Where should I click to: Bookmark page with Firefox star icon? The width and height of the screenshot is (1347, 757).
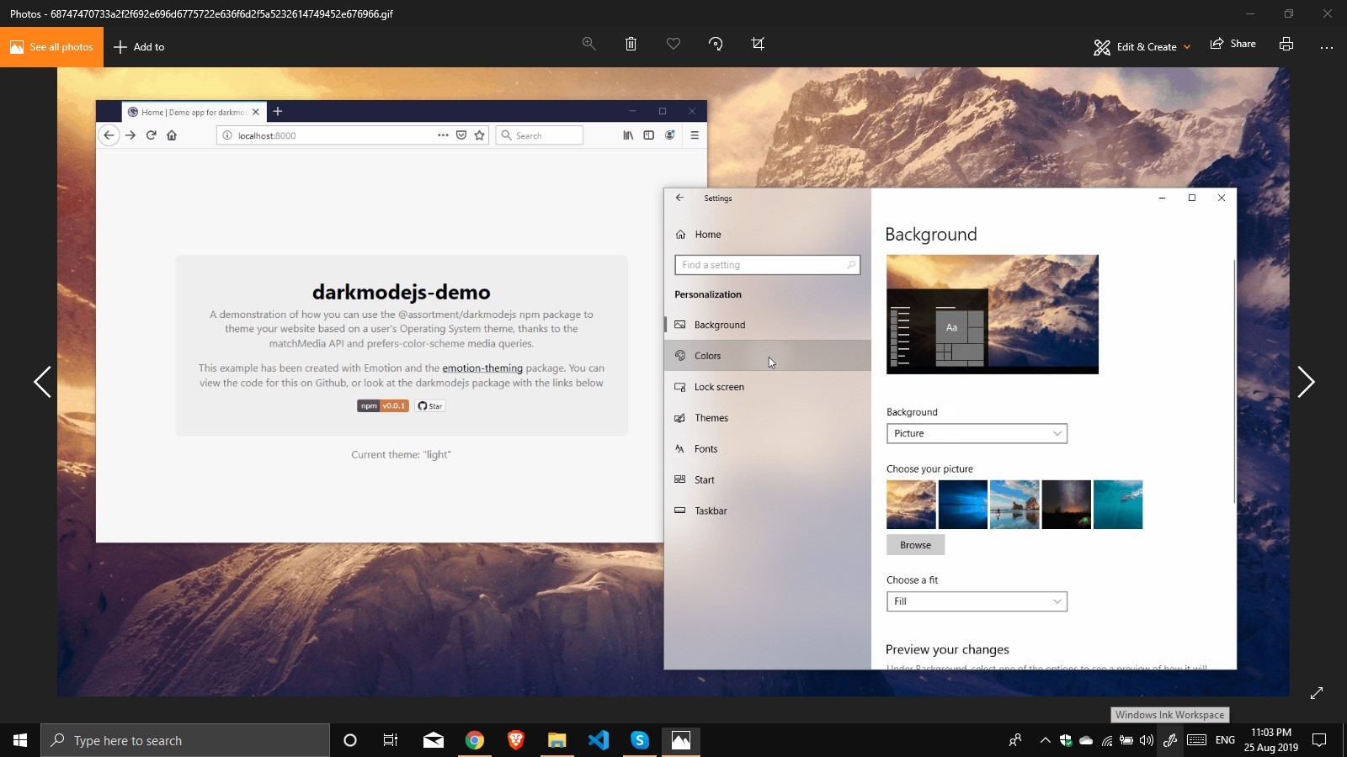tap(480, 135)
